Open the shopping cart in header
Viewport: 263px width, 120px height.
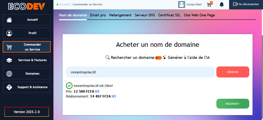(x=209, y=5)
